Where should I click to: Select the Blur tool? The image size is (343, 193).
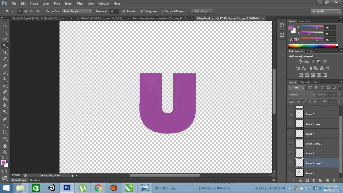pos(5,105)
